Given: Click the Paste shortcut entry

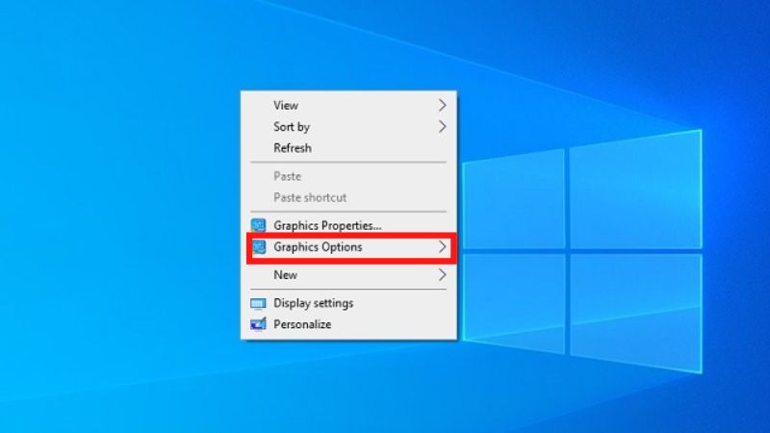Looking at the screenshot, I should pyautogui.click(x=348, y=197).
